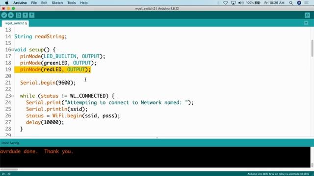
Task: Click the volume icon in menu bar
Action: [241, 3]
